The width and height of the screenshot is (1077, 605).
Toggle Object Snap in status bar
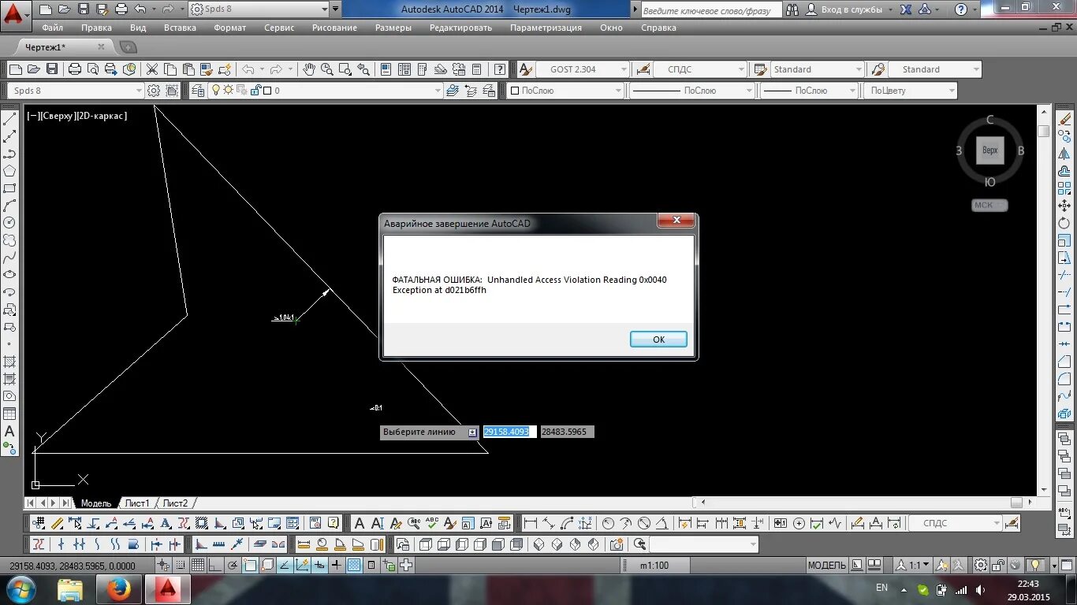pos(250,565)
